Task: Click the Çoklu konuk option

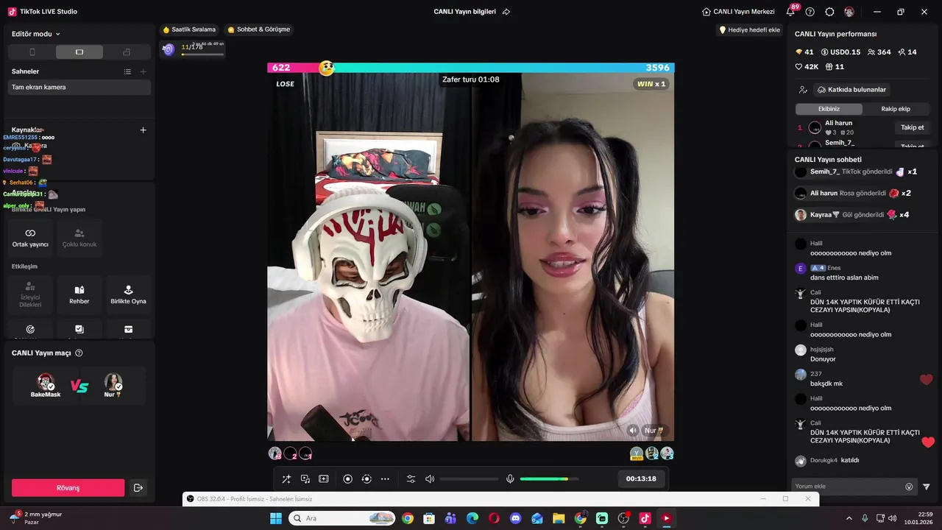Action: click(79, 237)
